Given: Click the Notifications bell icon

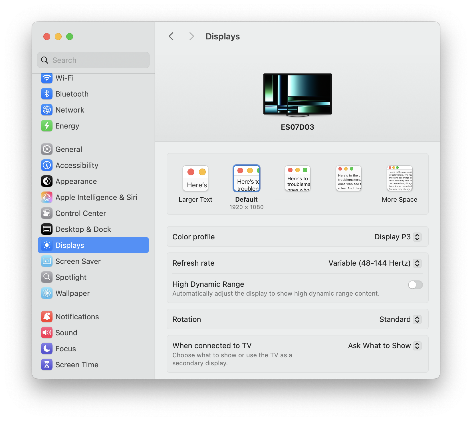Looking at the screenshot, I should (x=47, y=316).
